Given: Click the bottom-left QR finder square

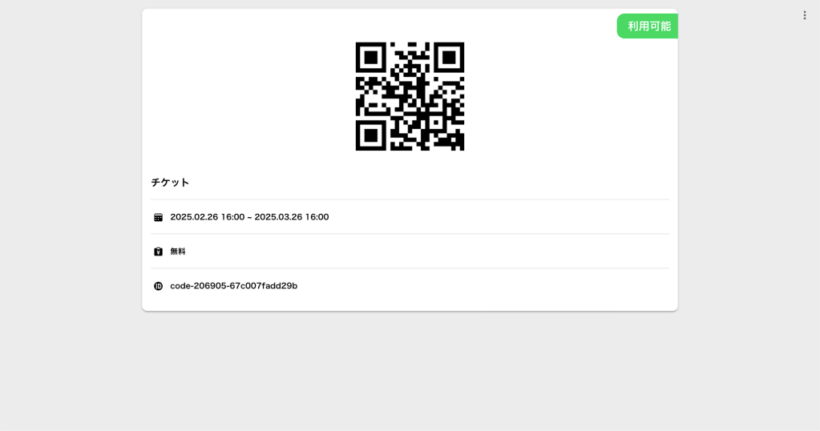Looking at the screenshot, I should (x=371, y=135).
